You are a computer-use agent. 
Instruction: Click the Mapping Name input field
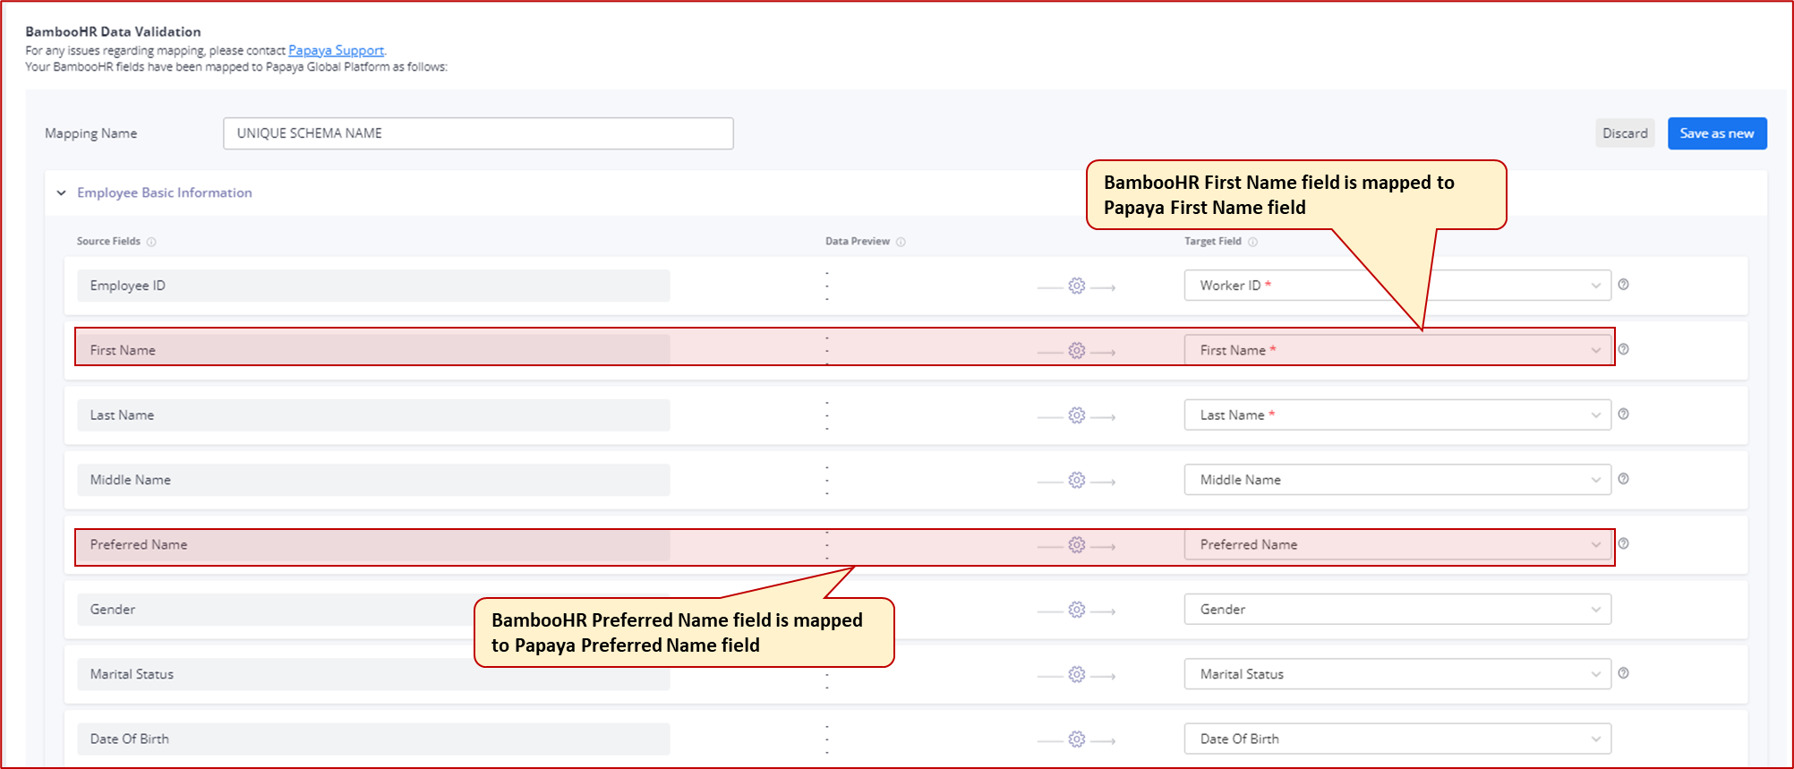coord(478,133)
